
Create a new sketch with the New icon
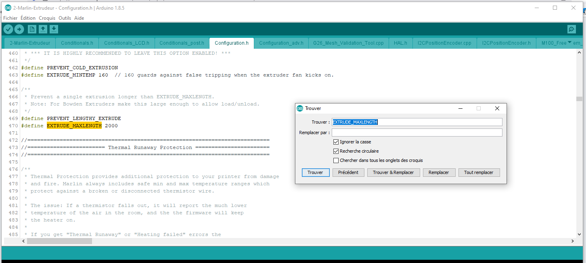(x=32, y=29)
